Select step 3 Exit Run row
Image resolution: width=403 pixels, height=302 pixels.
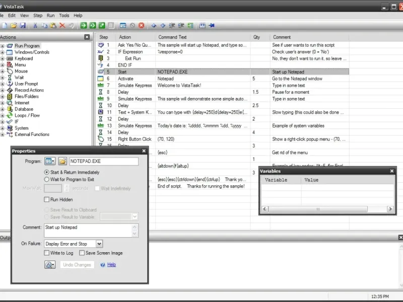[x=223, y=58]
